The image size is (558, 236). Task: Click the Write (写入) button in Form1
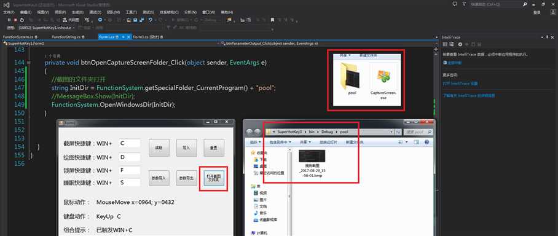pyautogui.click(x=186, y=147)
